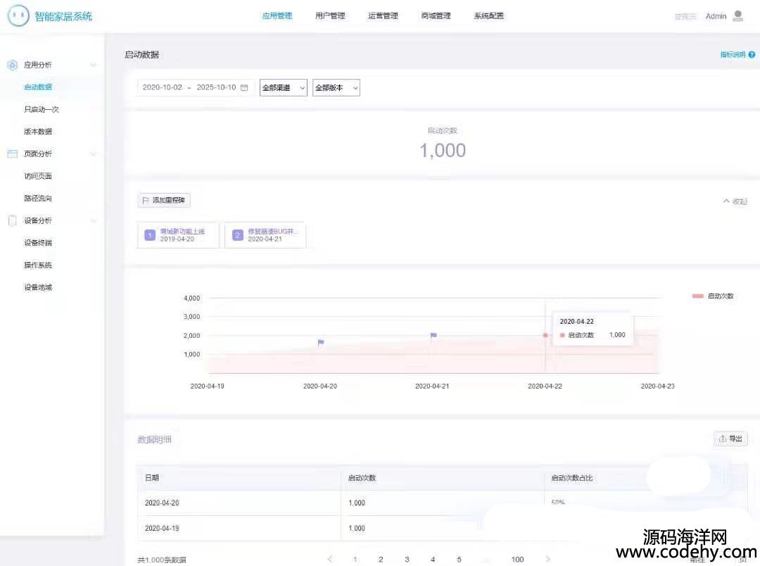Collapse the 设备分析 menu group
The height and width of the screenshot is (566, 760).
point(93,220)
